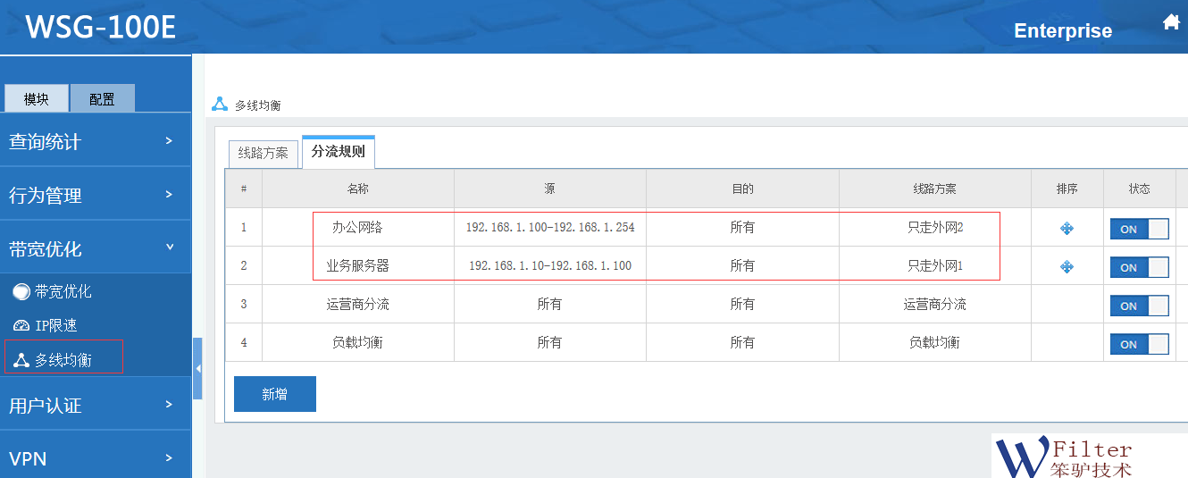
Task: Toggle the 运营商分流 rule status switch
Action: [1139, 306]
